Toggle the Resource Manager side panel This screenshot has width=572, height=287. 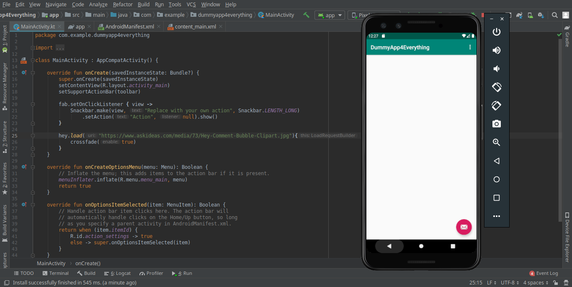pos(5,86)
